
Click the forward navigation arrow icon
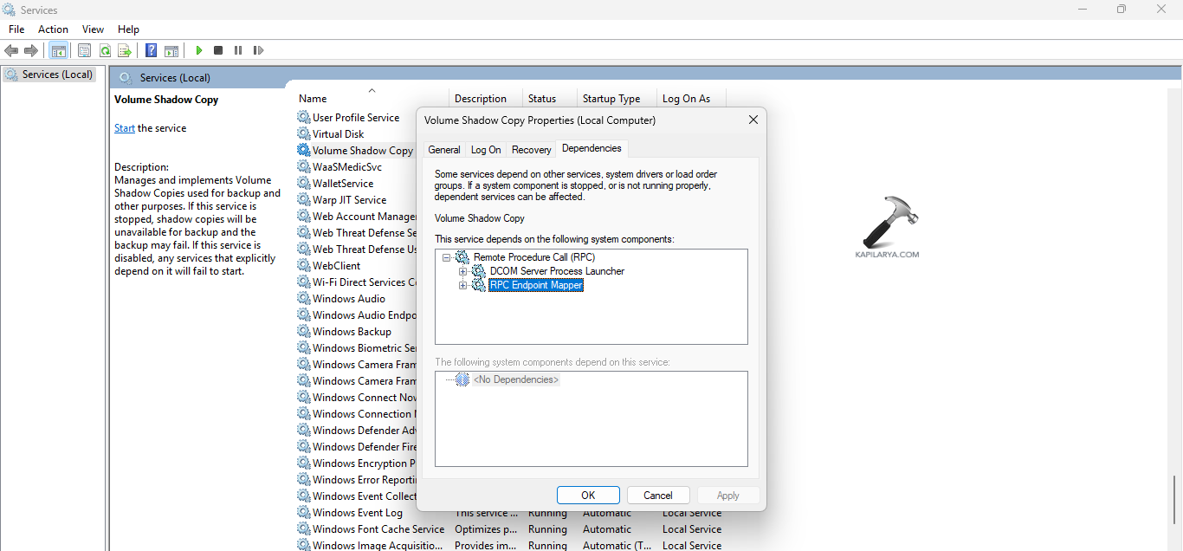click(31, 50)
